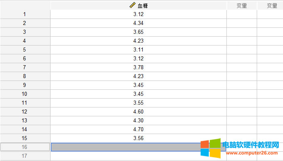Click the 3.45 cell in row 10
The image size is (283, 161).
(x=138, y=94)
